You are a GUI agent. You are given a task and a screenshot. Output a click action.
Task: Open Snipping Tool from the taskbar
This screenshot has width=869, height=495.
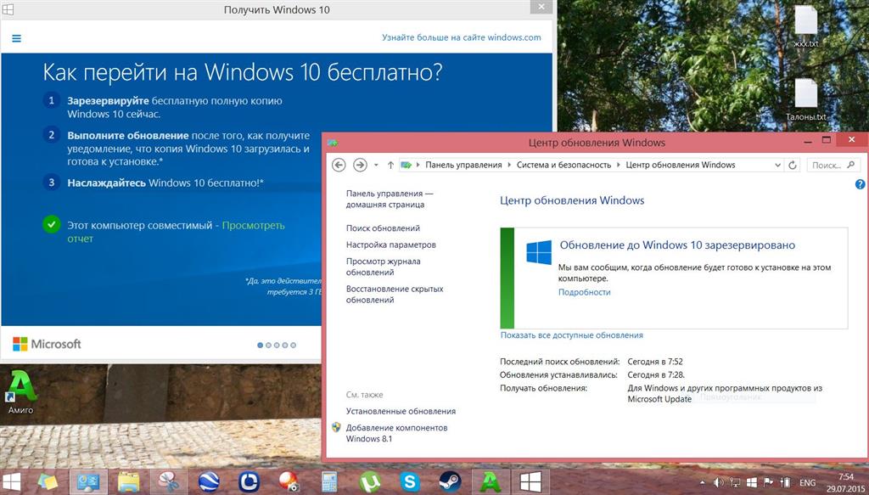(169, 481)
